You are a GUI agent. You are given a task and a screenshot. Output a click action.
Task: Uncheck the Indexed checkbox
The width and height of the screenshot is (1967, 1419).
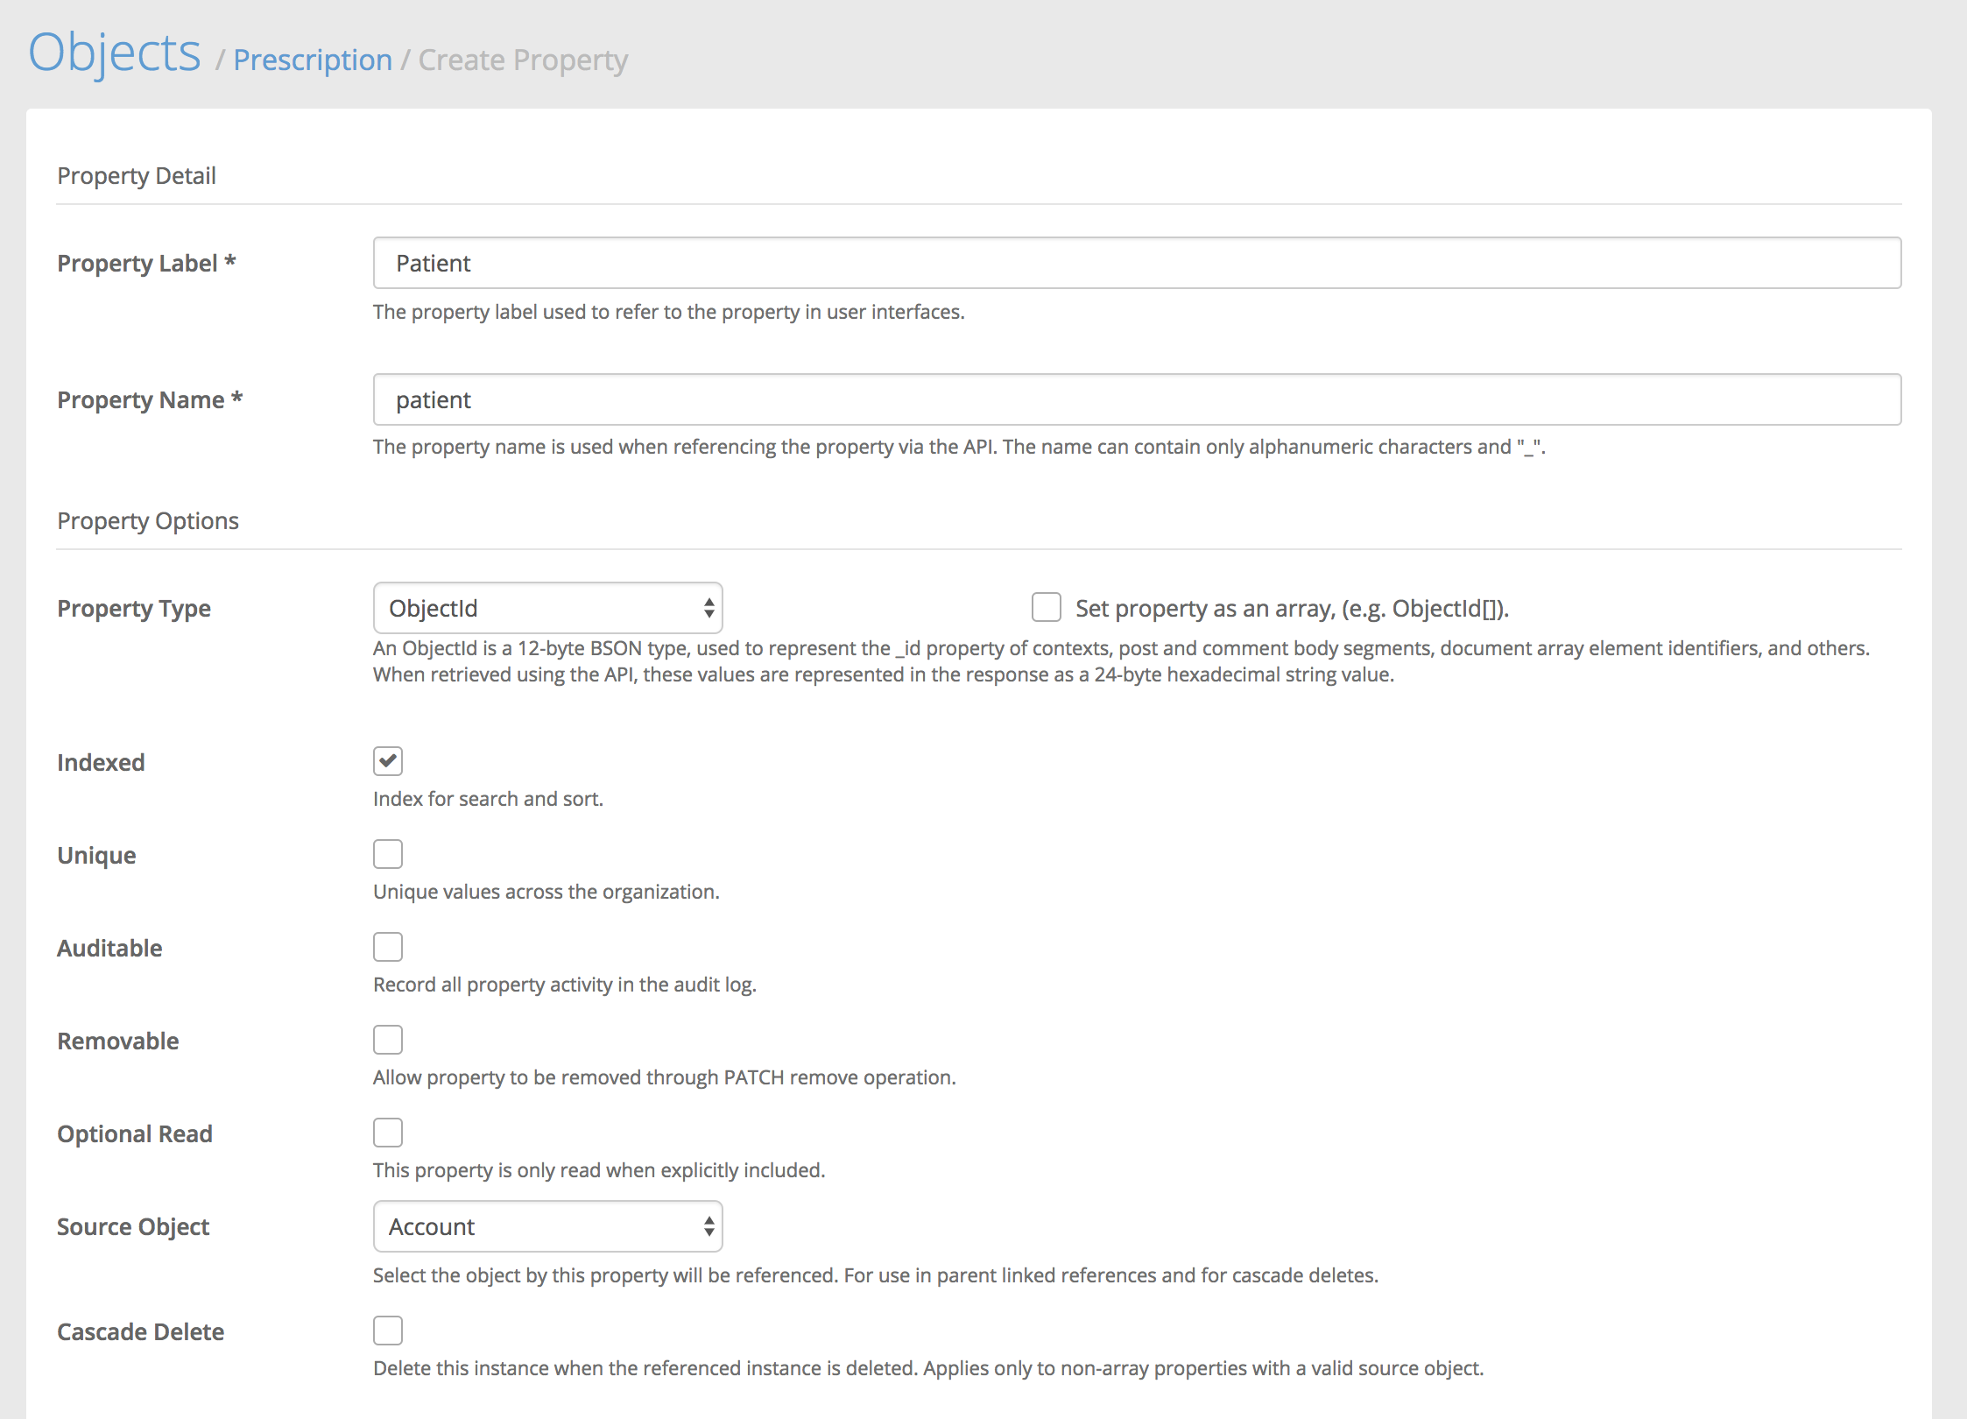pyautogui.click(x=388, y=761)
